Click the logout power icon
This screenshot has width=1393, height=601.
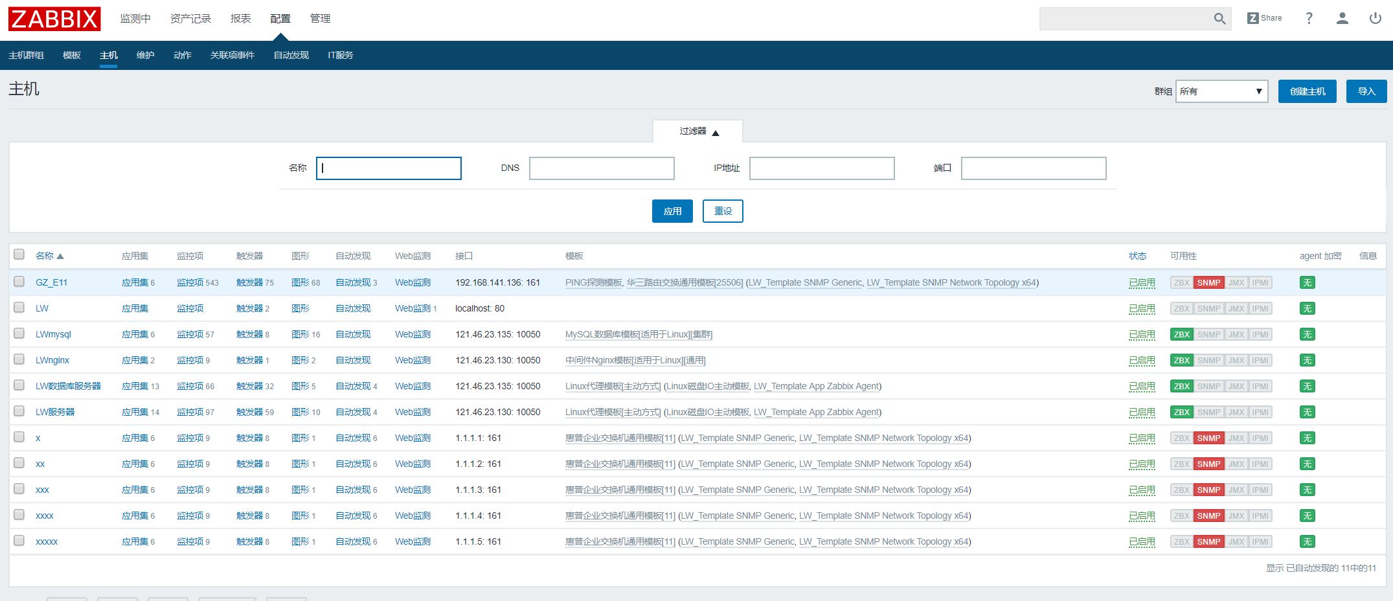tap(1375, 18)
